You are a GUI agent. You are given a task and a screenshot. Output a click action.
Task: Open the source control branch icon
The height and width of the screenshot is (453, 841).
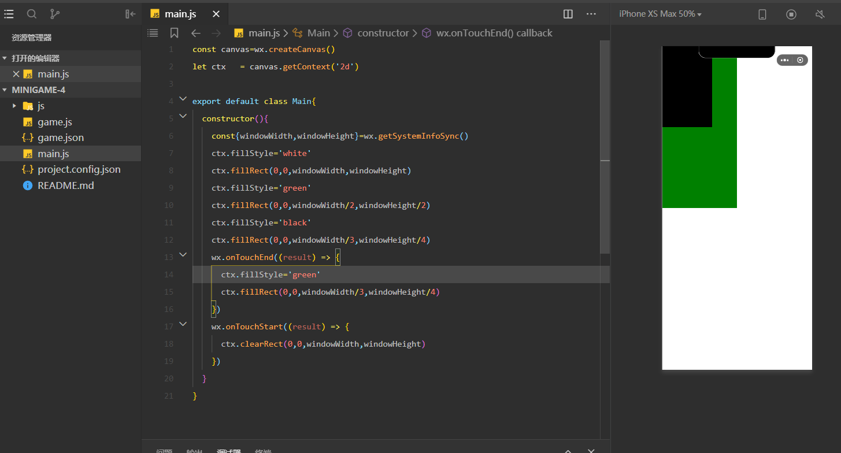coord(54,14)
